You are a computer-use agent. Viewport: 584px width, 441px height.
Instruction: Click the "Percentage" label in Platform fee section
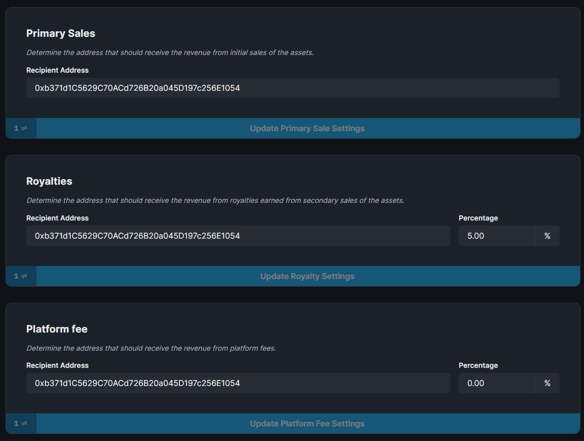(478, 365)
